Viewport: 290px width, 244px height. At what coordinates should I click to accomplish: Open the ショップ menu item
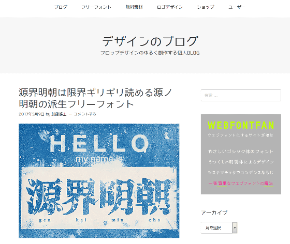point(206,7)
